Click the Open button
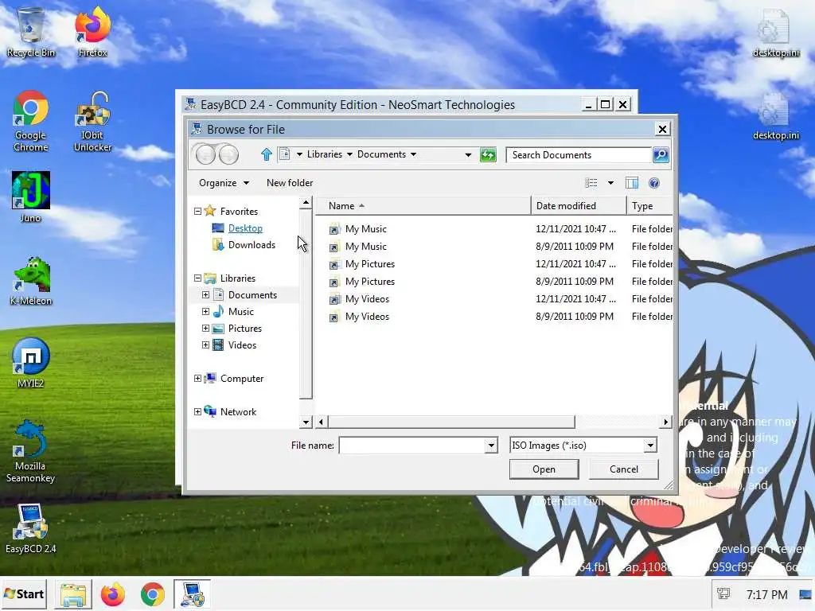815x611 pixels. 544,469
